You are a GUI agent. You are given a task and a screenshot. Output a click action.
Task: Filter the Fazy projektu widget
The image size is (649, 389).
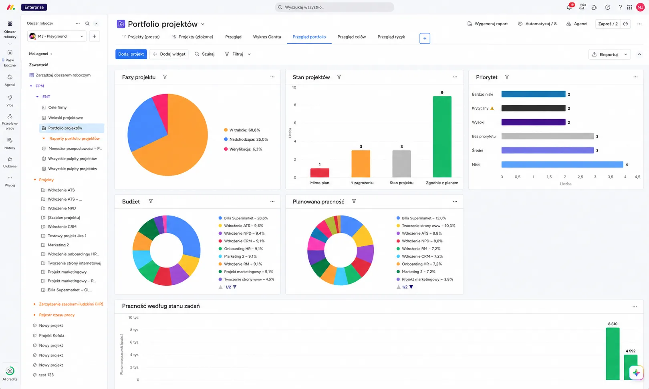click(x=165, y=77)
